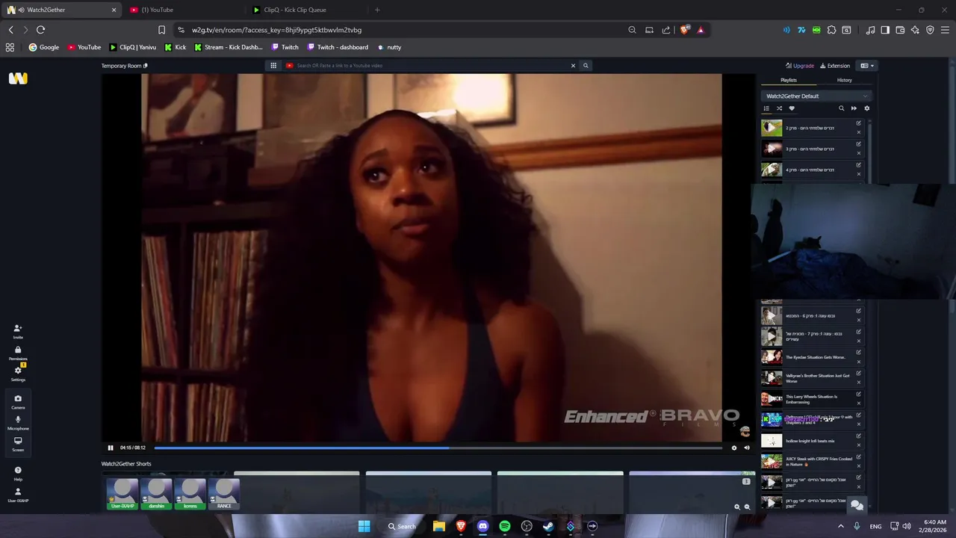The image size is (956, 538).
Task: Open Discord from the taskbar
Action: (482, 526)
